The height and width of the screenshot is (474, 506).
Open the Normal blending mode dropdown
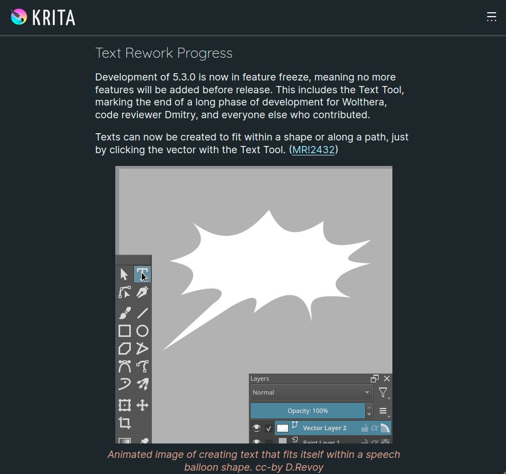pos(311,392)
